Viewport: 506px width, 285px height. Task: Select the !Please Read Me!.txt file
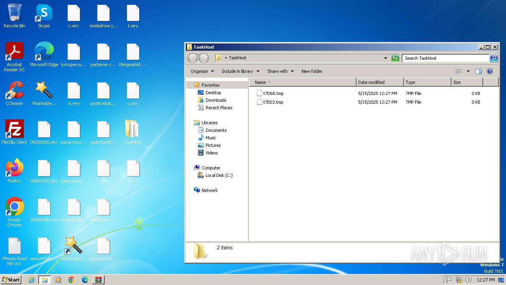pyautogui.click(x=14, y=251)
